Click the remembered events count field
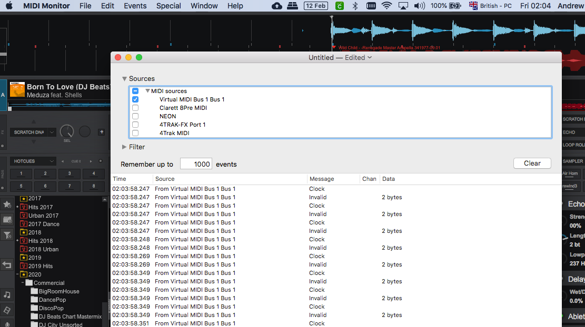 coord(196,164)
